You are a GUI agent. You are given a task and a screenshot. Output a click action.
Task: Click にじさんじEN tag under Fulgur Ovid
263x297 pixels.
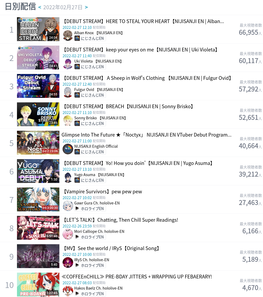(90, 95)
